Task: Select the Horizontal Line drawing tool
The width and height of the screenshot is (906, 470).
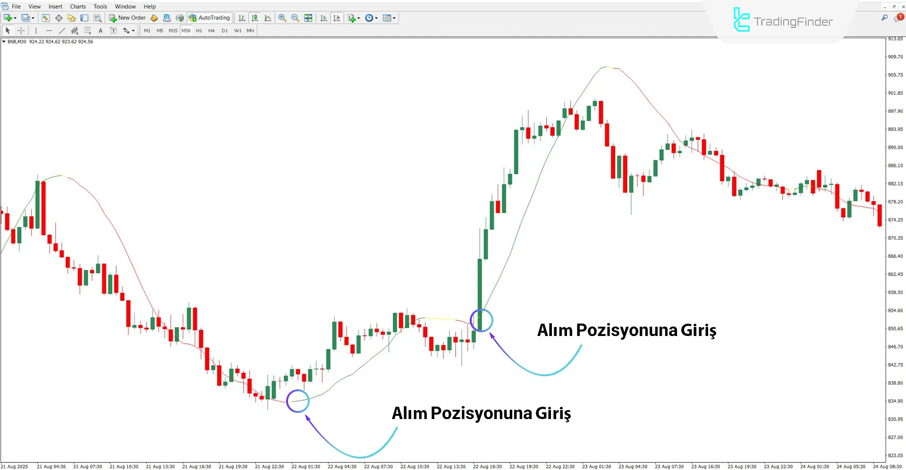Action: coord(49,31)
